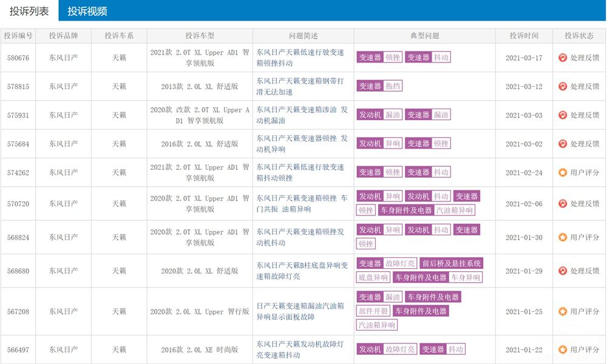Click the orange 用户评分 icon for complaint 574262
This screenshot has width=607, height=364.
[x=563, y=172]
